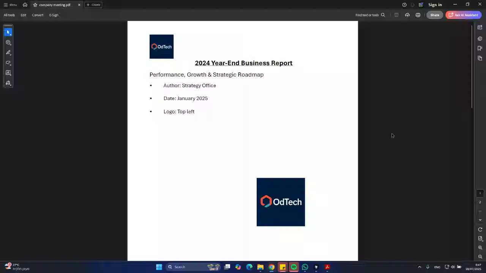Open Ask AI Assistant
The image size is (486, 273).
(463, 15)
